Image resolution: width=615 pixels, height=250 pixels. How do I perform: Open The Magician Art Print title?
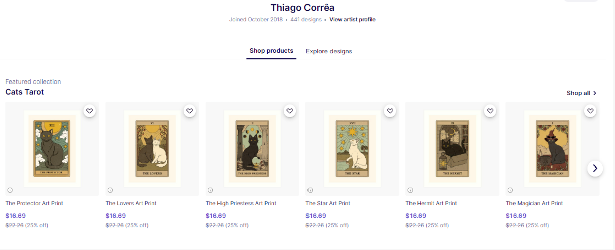click(534, 203)
